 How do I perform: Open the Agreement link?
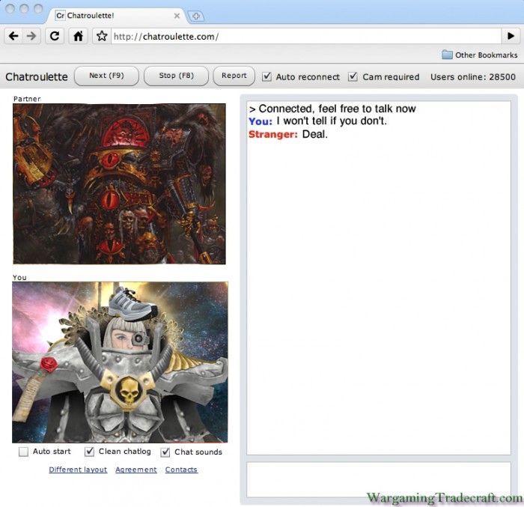tap(136, 470)
